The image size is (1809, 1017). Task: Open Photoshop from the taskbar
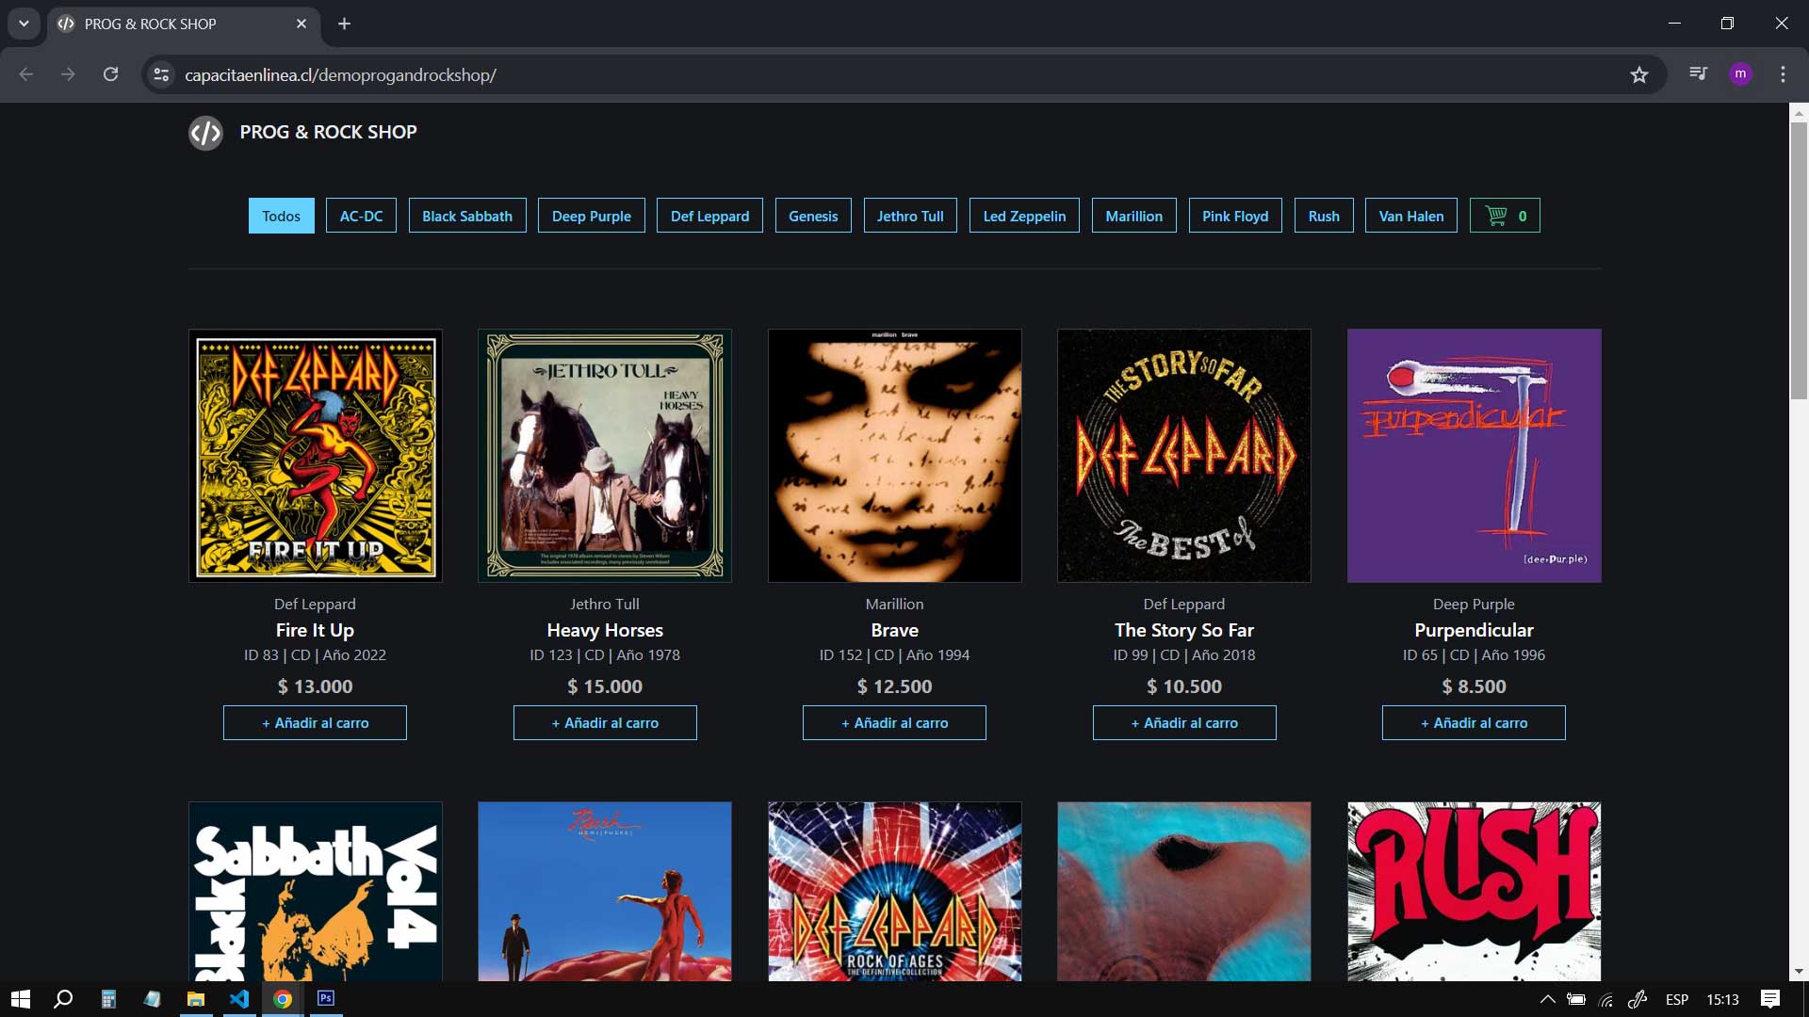pos(326,999)
